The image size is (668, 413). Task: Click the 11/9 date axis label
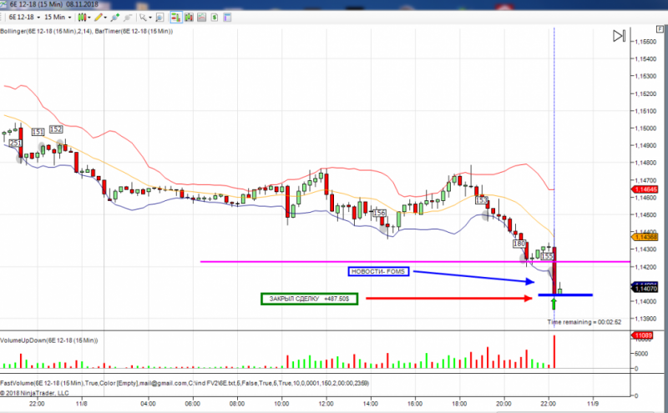pyautogui.click(x=593, y=403)
